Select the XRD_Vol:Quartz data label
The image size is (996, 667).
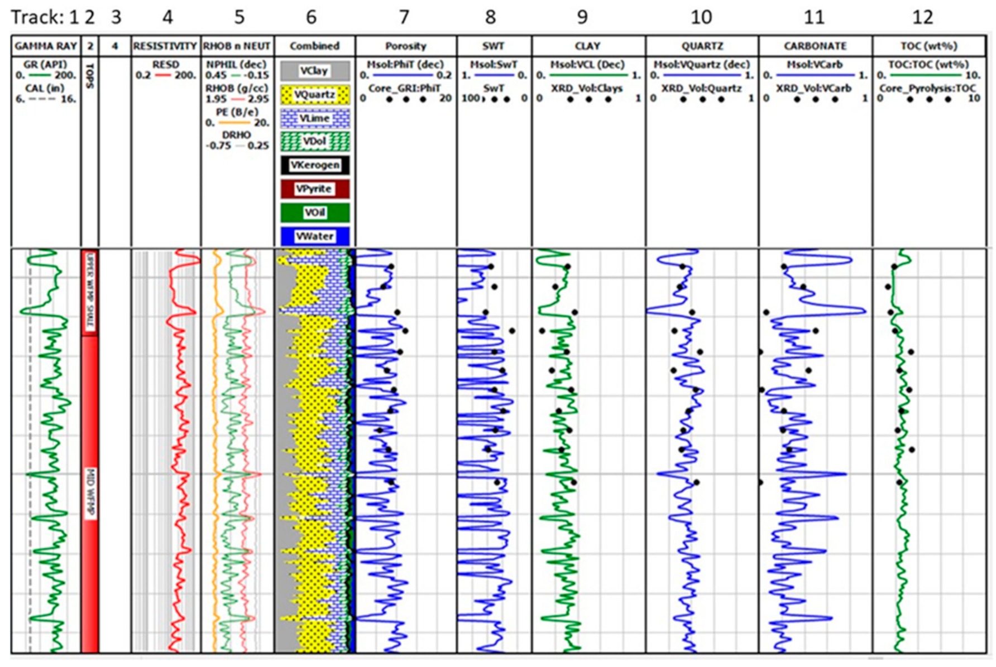tap(701, 88)
